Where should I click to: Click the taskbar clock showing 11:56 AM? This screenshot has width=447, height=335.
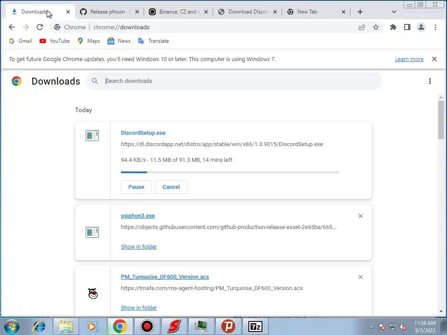[x=425, y=327]
